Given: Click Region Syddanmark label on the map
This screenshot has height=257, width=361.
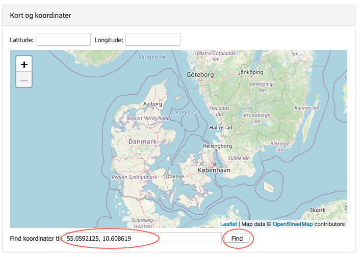Looking at the screenshot, I should click(134, 177).
